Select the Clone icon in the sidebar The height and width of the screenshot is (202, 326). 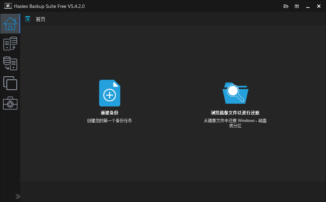tap(10, 83)
